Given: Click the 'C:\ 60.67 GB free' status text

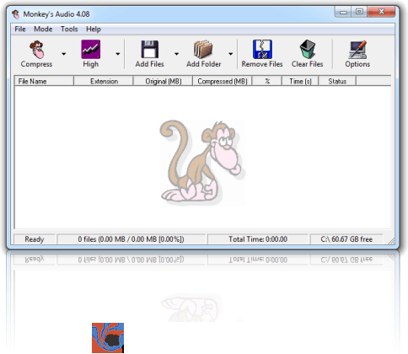Looking at the screenshot, I should click(346, 239).
